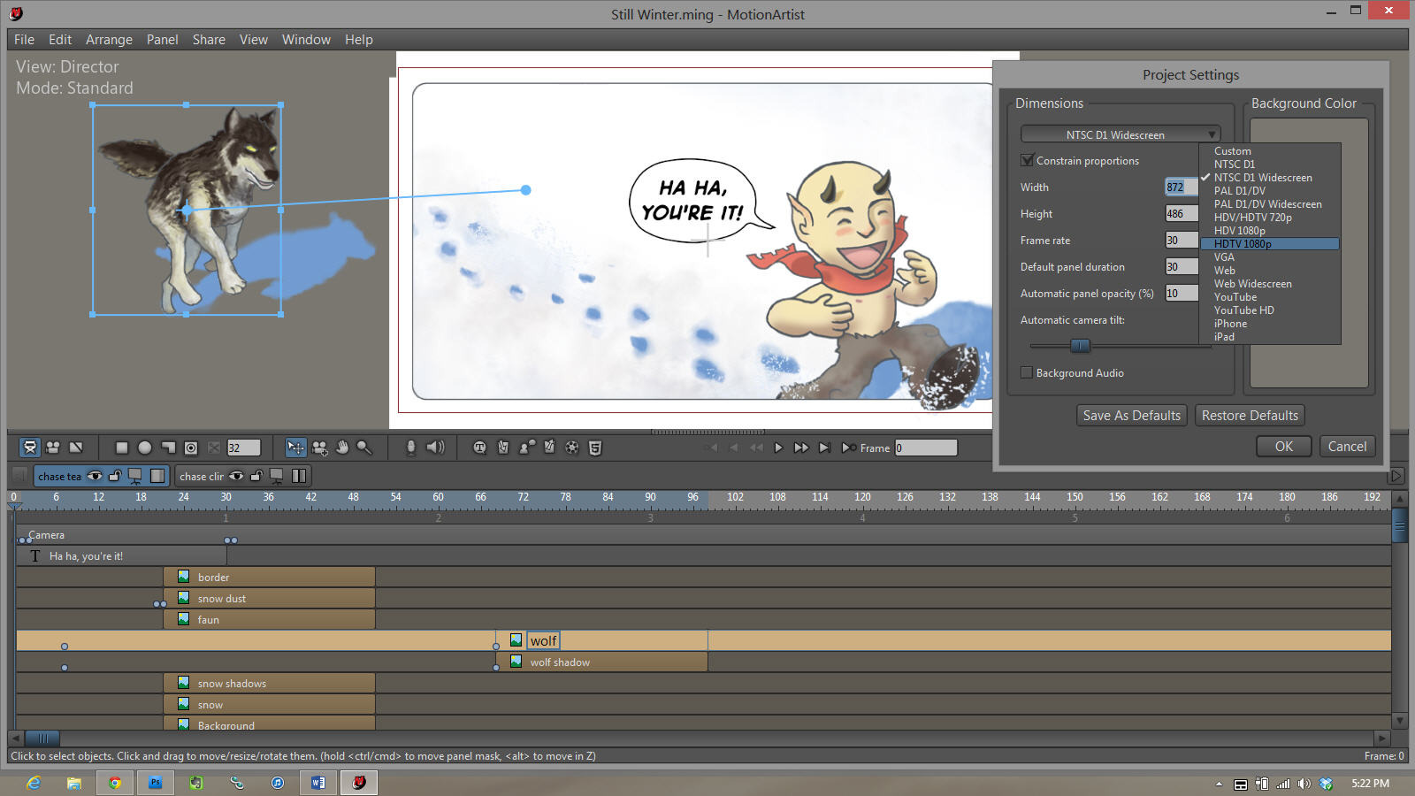1415x796 pixels.
Task: Select the hand pan tool
Action: point(342,448)
